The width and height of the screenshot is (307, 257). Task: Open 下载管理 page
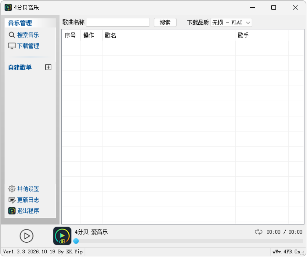pos(28,46)
